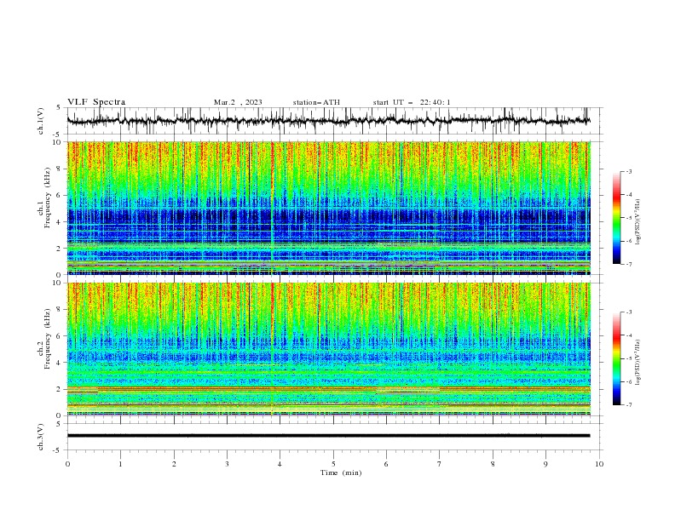
Task: Click time axis tick label "9"
Action: [x=545, y=464]
